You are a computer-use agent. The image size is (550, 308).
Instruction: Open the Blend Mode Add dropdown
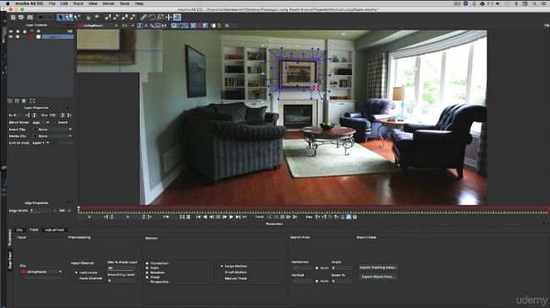(41, 122)
